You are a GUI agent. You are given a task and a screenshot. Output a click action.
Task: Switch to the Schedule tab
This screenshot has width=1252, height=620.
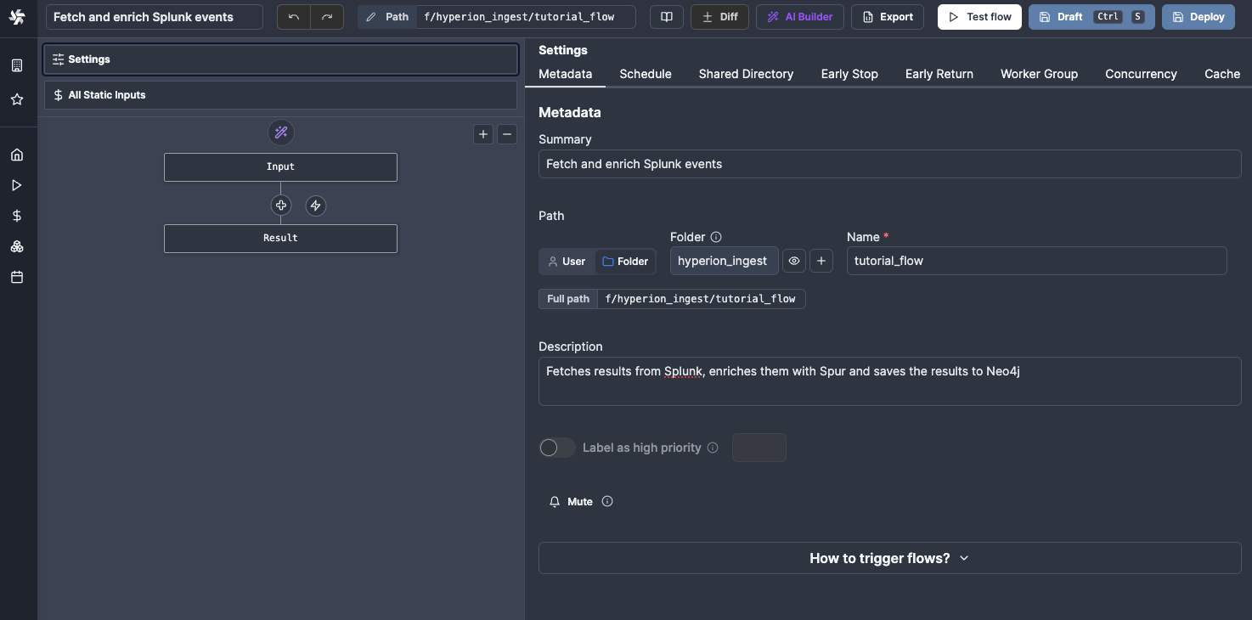pyautogui.click(x=645, y=74)
